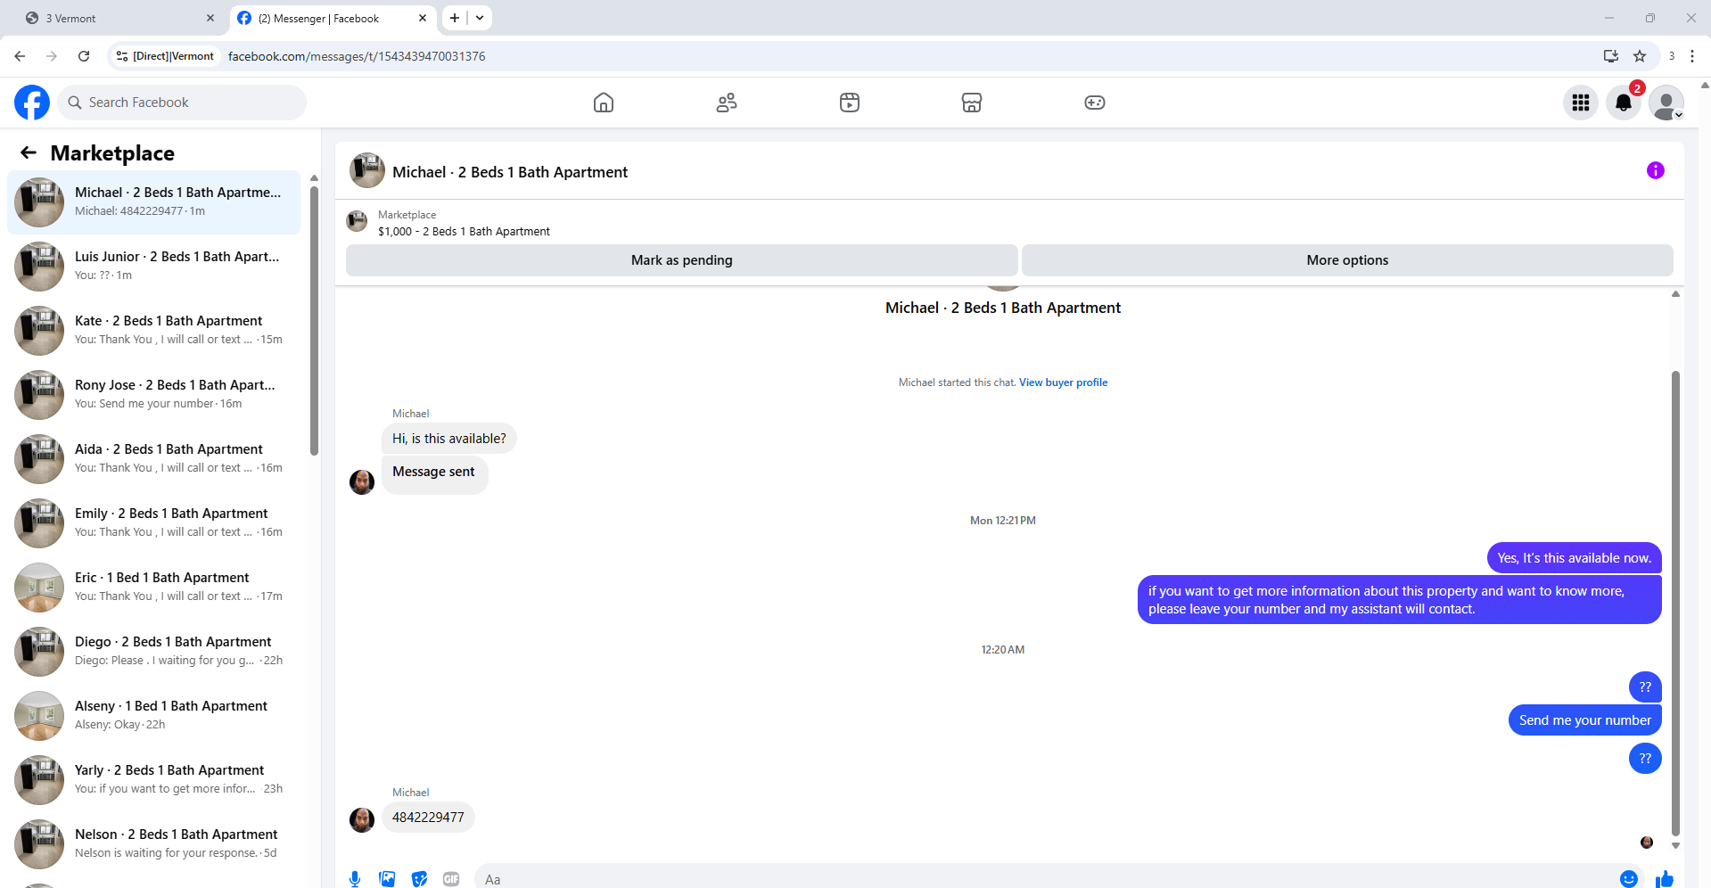
Task: Open conversation information purple icon
Action: [1656, 170]
